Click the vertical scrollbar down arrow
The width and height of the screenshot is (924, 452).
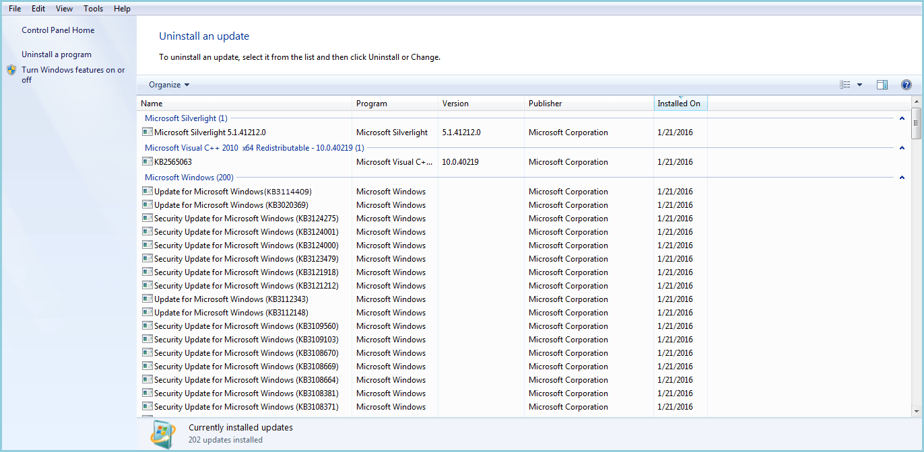click(x=916, y=411)
